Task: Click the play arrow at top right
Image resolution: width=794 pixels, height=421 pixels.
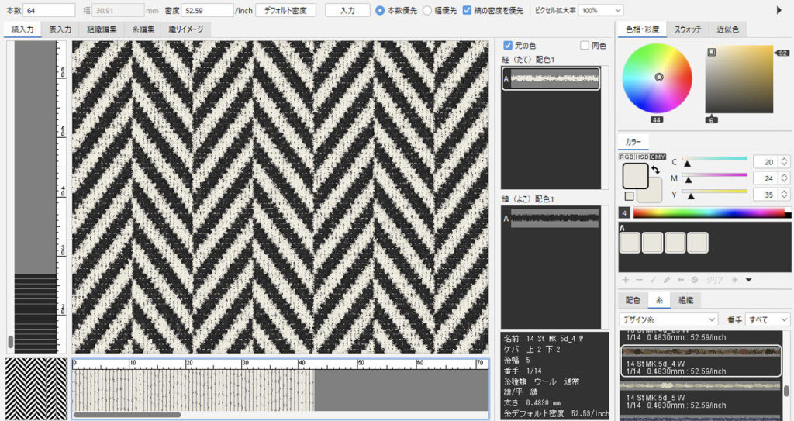Action: (x=779, y=10)
